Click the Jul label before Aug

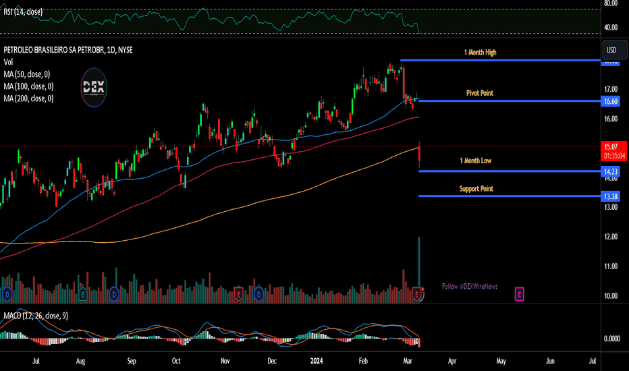pyautogui.click(x=36, y=362)
